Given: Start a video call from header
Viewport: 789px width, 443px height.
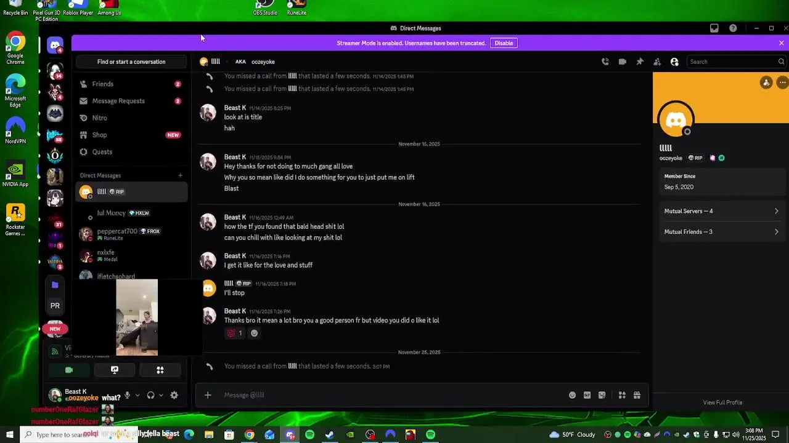Looking at the screenshot, I should [623, 62].
